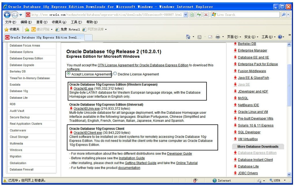295x187 pixels.
Task: Open the Database Instant Client link
Action: 255,160
